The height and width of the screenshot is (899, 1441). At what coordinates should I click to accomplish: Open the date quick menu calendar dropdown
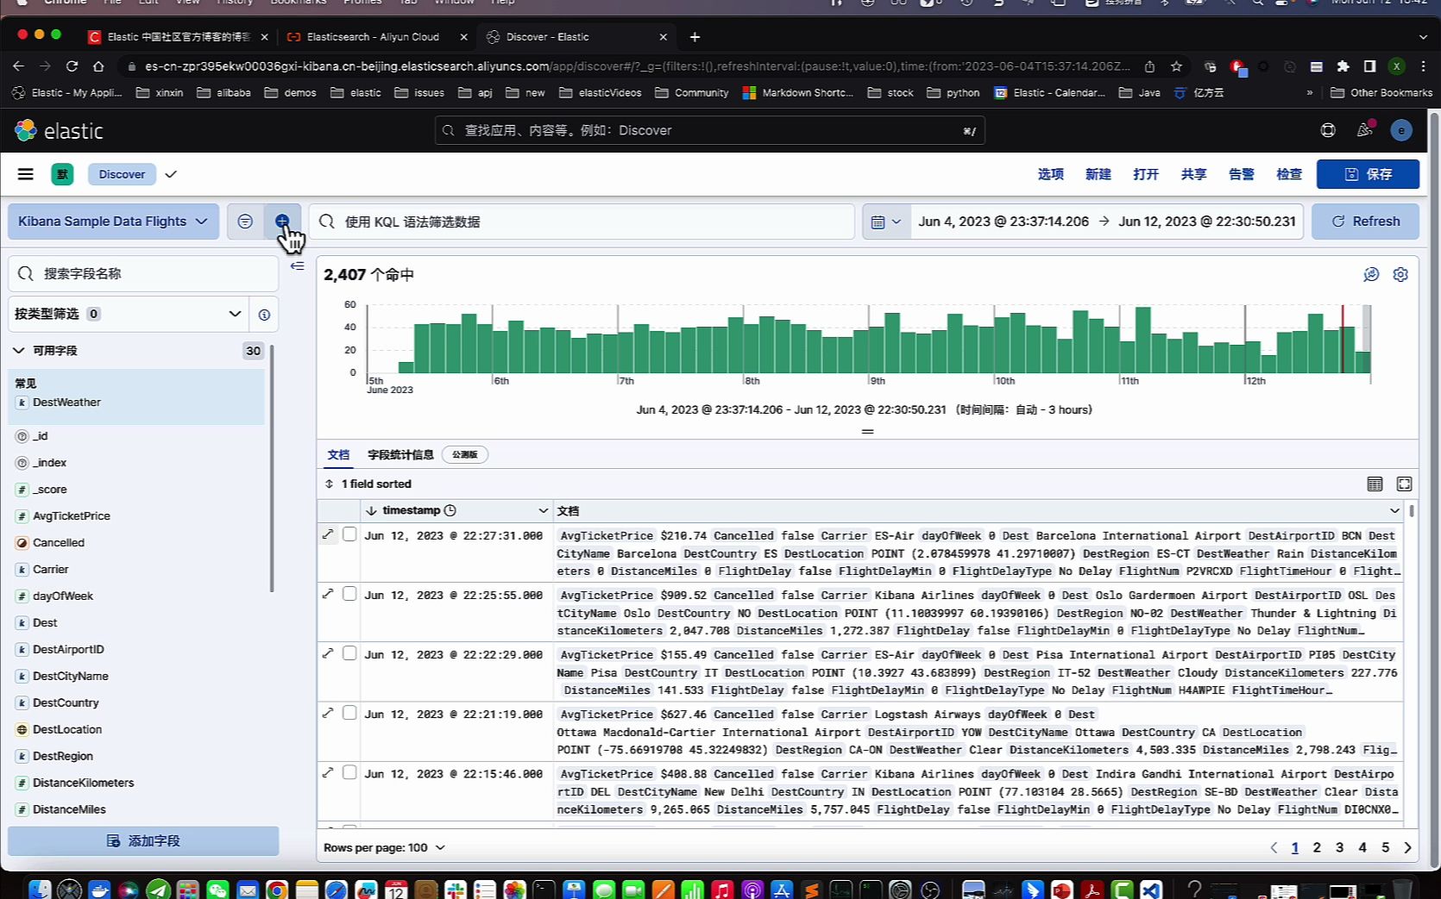coord(886,222)
